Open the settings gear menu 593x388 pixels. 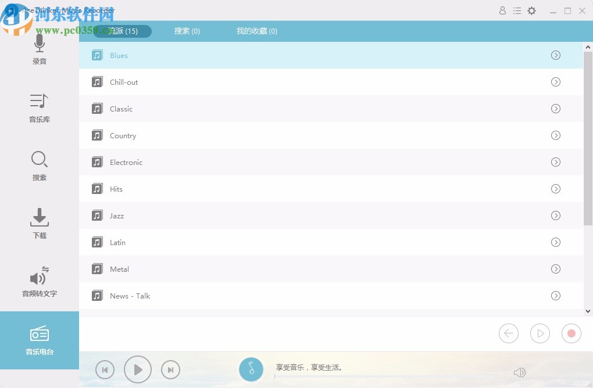click(531, 10)
